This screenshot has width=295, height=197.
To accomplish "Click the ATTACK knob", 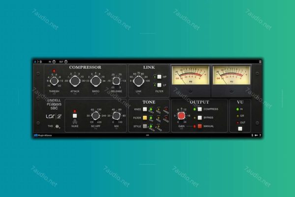I will pyautogui.click(x=75, y=81).
